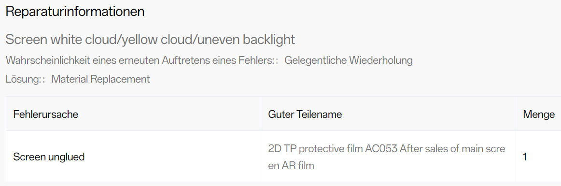
Task: Click the Fehlerursache column header
Action: pos(45,114)
